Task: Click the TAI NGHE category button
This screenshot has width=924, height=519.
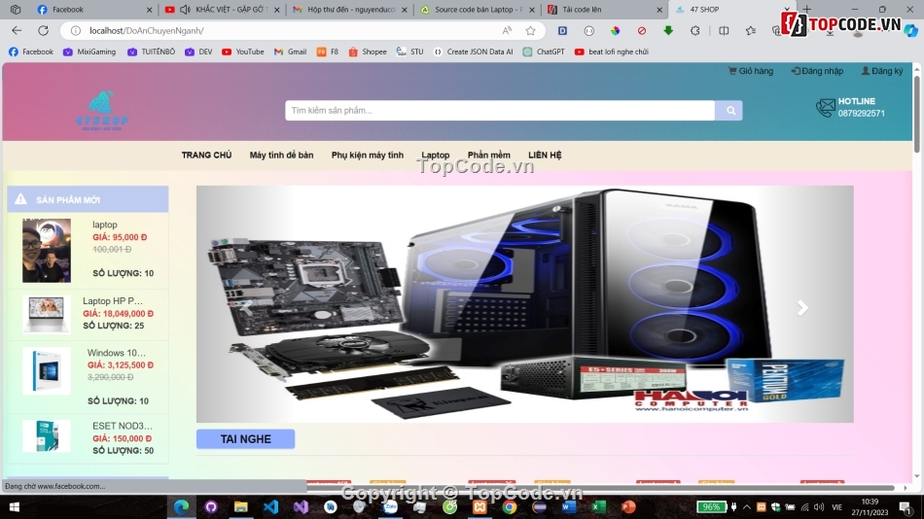Action: click(x=245, y=439)
